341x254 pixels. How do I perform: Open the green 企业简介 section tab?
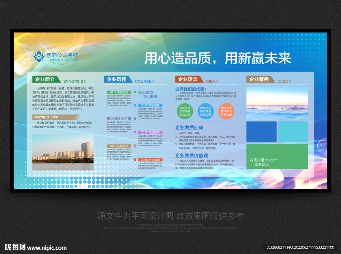[x=46, y=79]
